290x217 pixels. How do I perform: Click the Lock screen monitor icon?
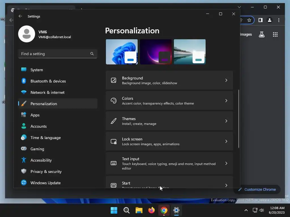tap(114, 141)
